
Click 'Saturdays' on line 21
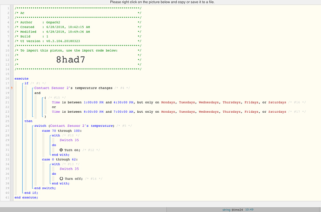click(x=277, y=103)
